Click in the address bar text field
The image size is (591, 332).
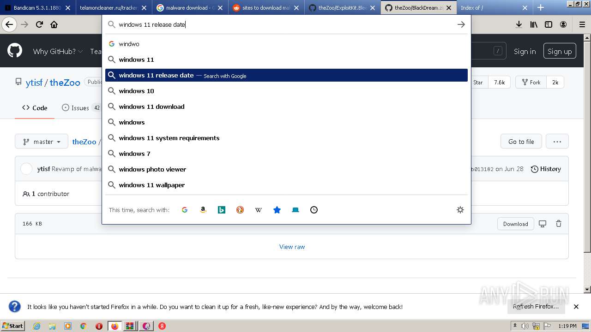click(x=285, y=24)
